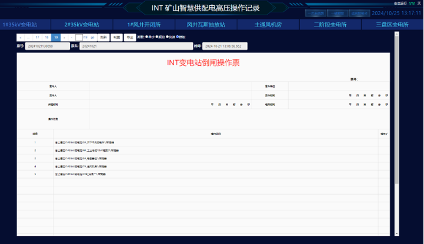Click the go button beside page input
Viewport: 424px width, 244px height.
(x=92, y=36)
